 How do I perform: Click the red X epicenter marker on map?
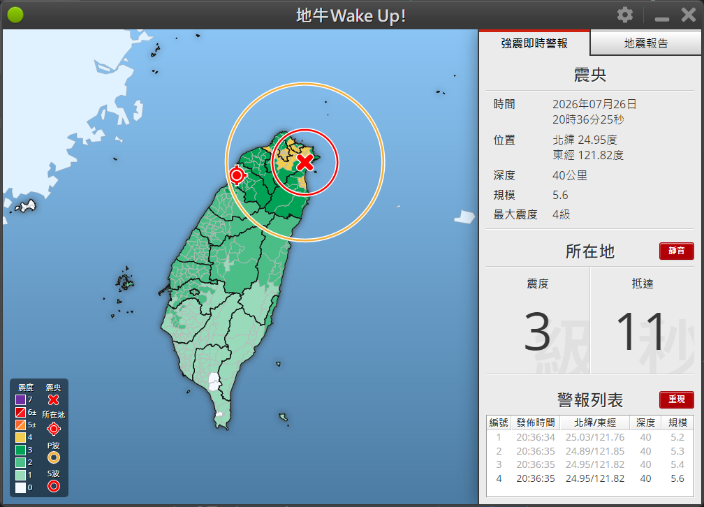pos(305,162)
